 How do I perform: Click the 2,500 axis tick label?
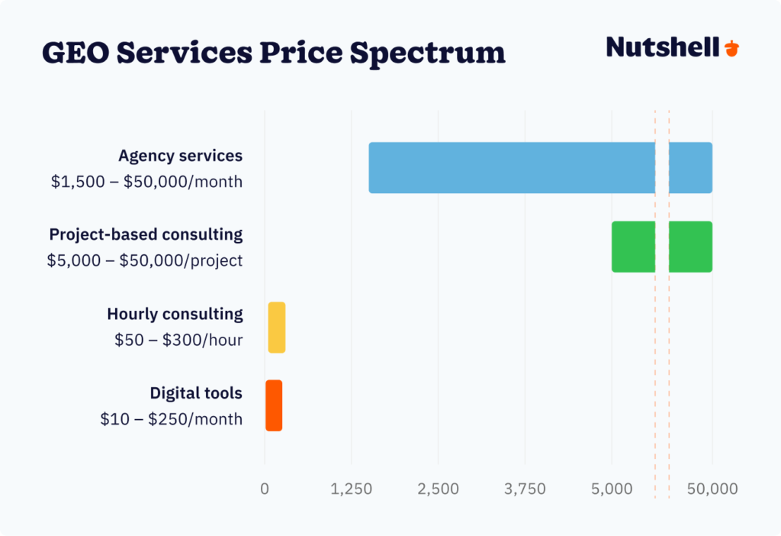pyautogui.click(x=439, y=489)
